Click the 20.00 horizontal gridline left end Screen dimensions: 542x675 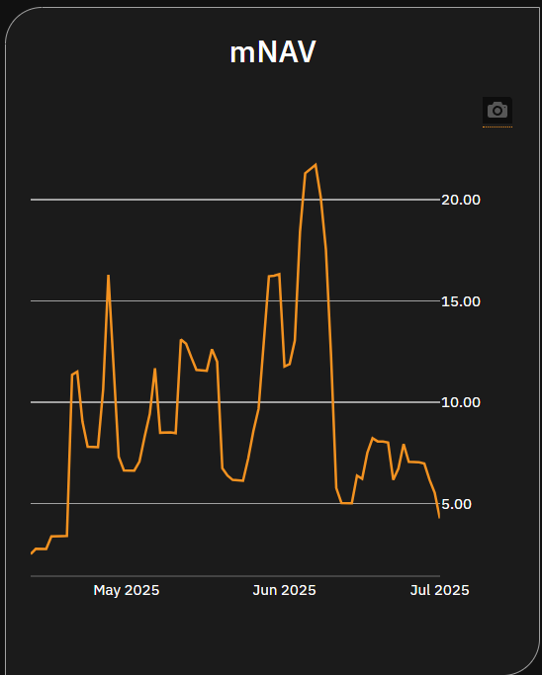pos(33,200)
